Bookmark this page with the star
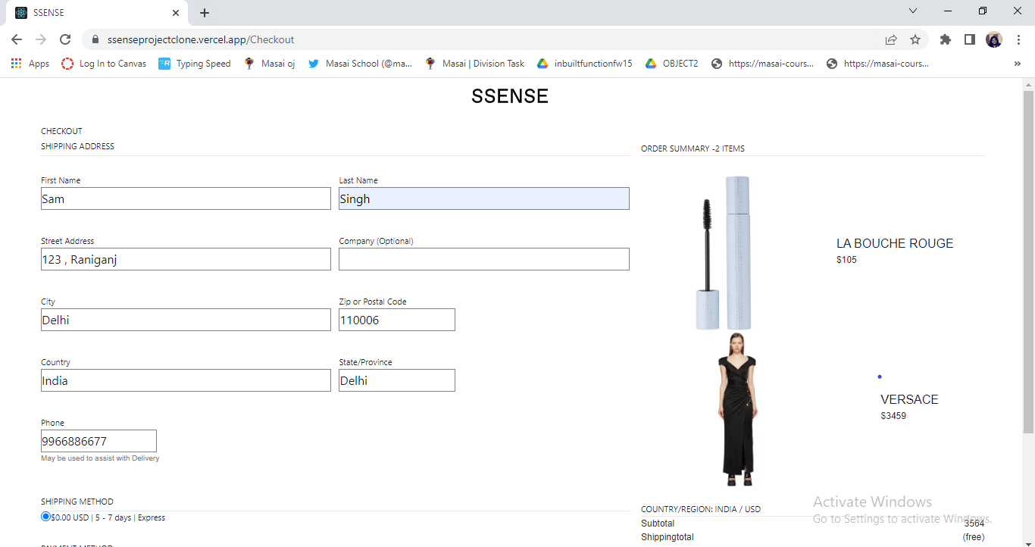The height and width of the screenshot is (547, 1035). (x=915, y=39)
